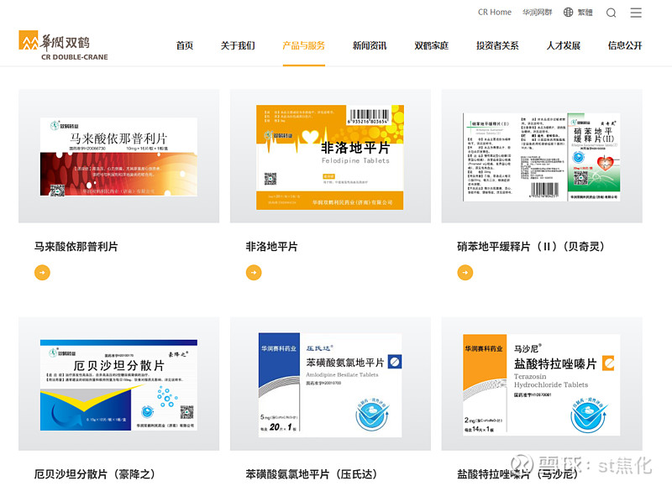Click the 厄贝沙坦分散片 package image
This screenshot has width=672, height=486.
pyautogui.click(x=118, y=384)
